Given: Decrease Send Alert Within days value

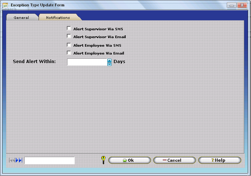Looking at the screenshot, I should pyautogui.click(x=110, y=64).
